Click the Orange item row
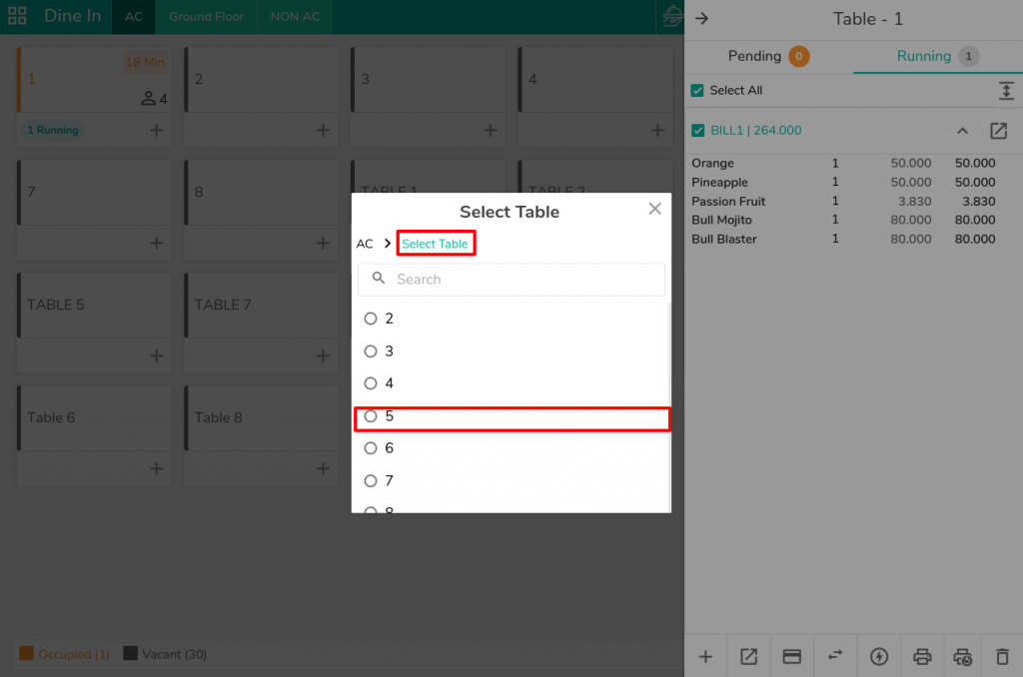Image resolution: width=1023 pixels, height=677 pixels. (x=853, y=163)
